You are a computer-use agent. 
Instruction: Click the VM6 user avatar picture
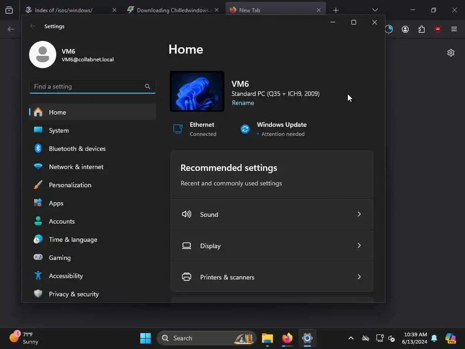(43, 55)
